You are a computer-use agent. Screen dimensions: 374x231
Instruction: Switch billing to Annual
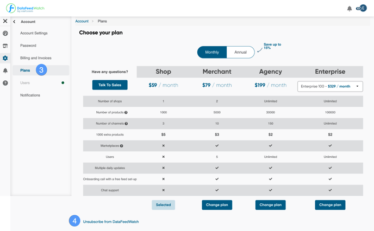[x=240, y=52]
